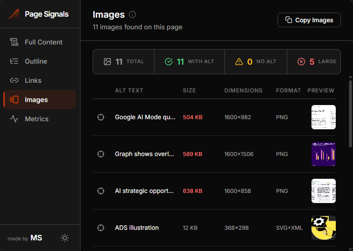
Task: Open the Links section
Action: pyautogui.click(x=40, y=81)
